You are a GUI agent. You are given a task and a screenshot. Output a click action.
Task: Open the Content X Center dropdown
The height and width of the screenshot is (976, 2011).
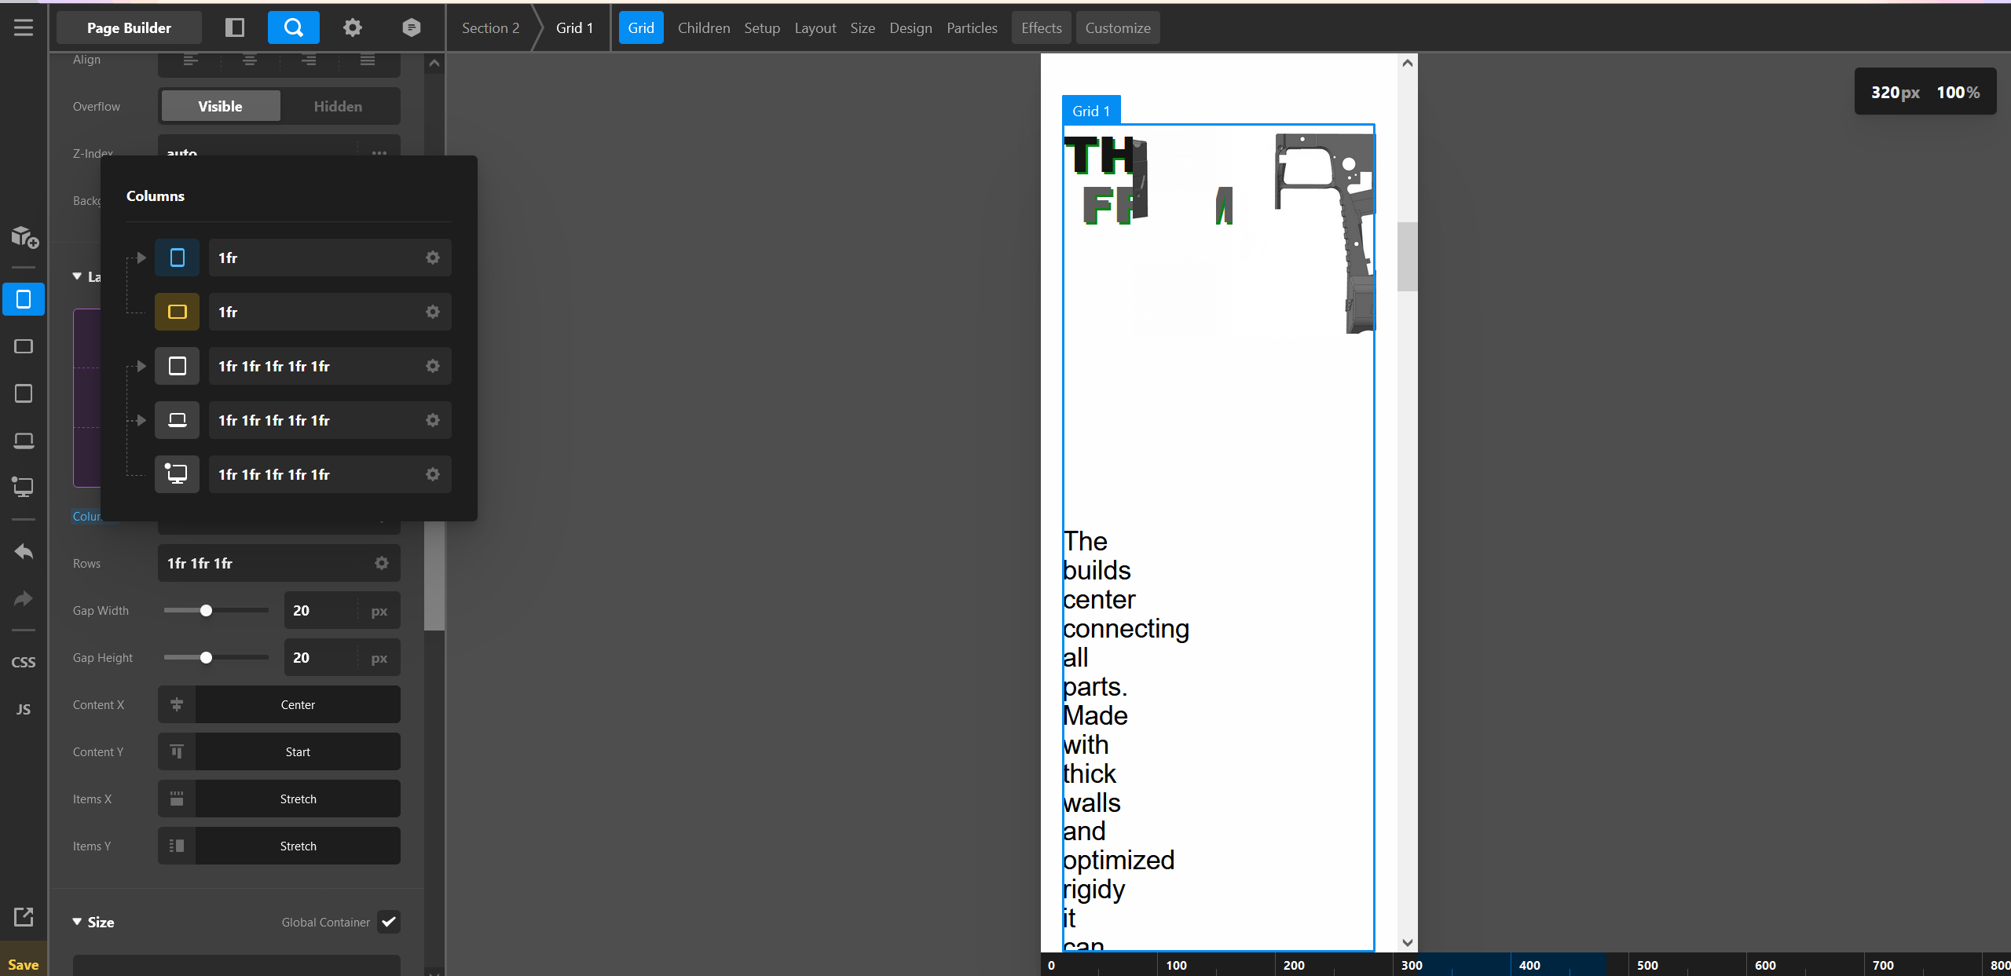coord(298,704)
